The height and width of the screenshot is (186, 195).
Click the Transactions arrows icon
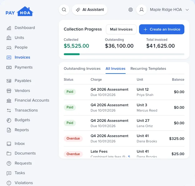[9, 110]
